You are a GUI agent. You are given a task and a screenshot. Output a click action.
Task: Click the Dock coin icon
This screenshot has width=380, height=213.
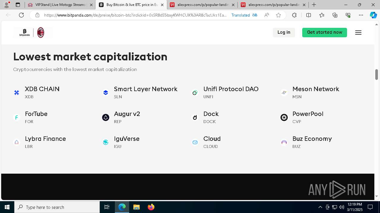pos(195,117)
